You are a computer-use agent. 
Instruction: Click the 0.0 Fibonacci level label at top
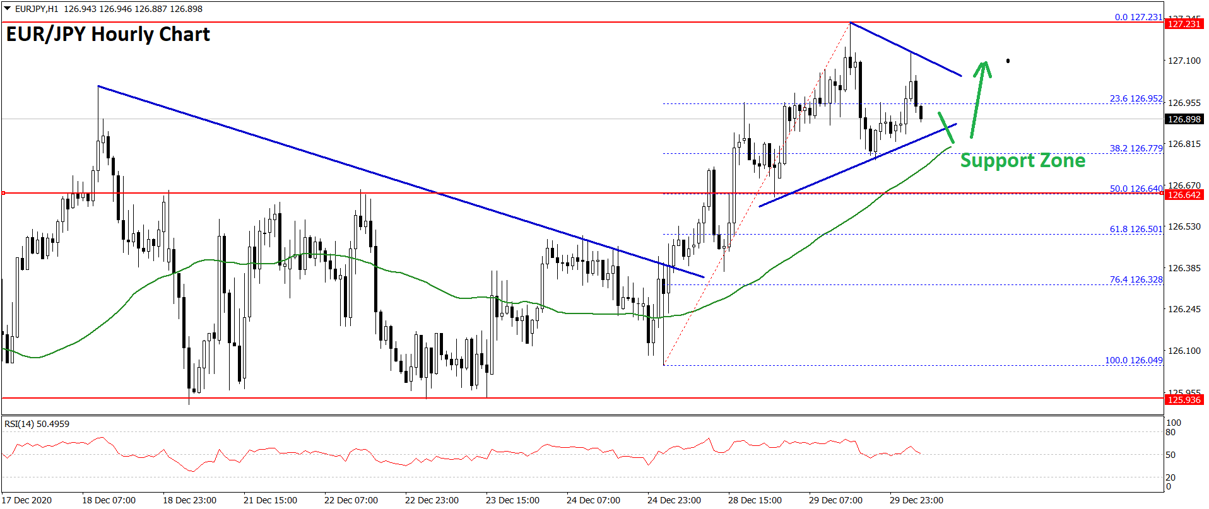point(1138,17)
